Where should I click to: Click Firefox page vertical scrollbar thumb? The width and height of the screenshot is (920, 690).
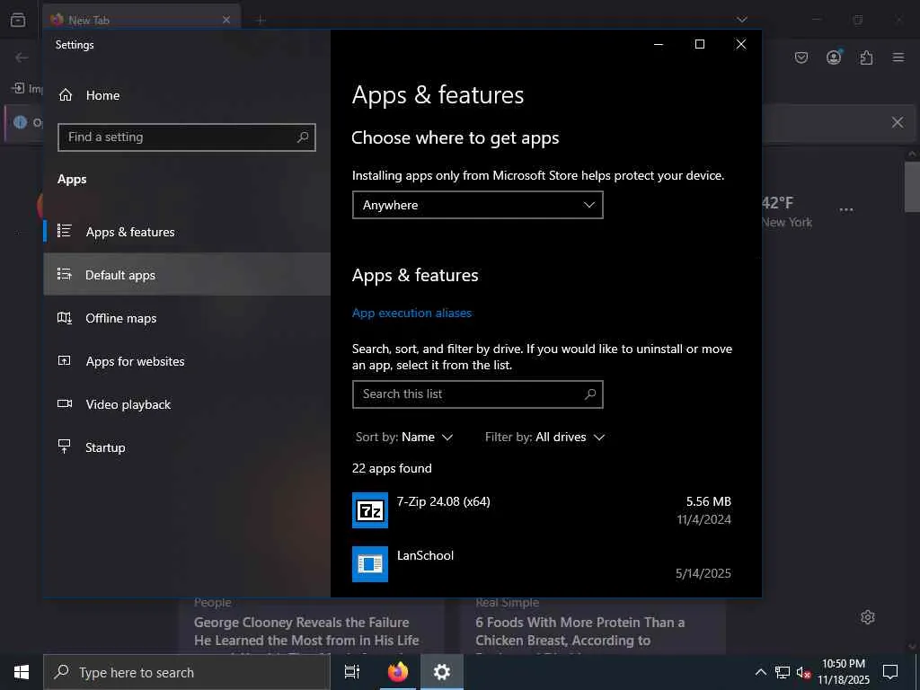[x=912, y=186]
